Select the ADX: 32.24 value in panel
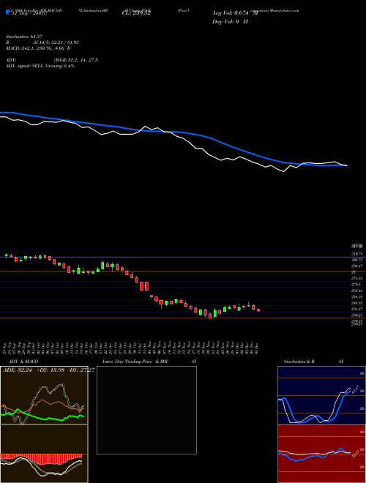 point(16,370)
